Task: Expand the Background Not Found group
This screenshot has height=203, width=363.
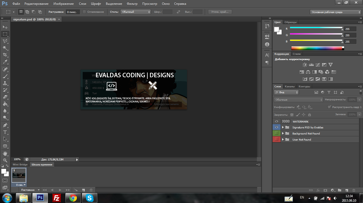Action: click(x=283, y=133)
